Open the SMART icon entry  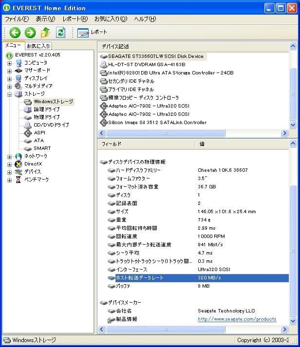pos(28,148)
